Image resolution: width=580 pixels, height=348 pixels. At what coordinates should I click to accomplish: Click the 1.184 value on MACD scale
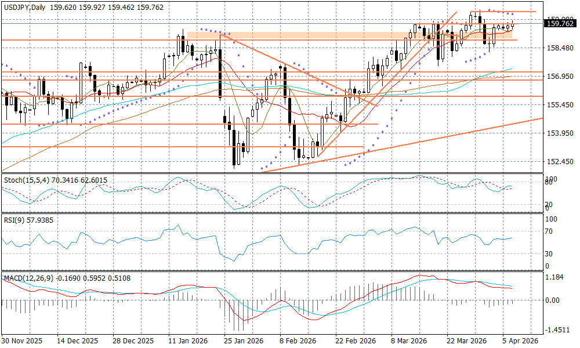click(x=556, y=277)
